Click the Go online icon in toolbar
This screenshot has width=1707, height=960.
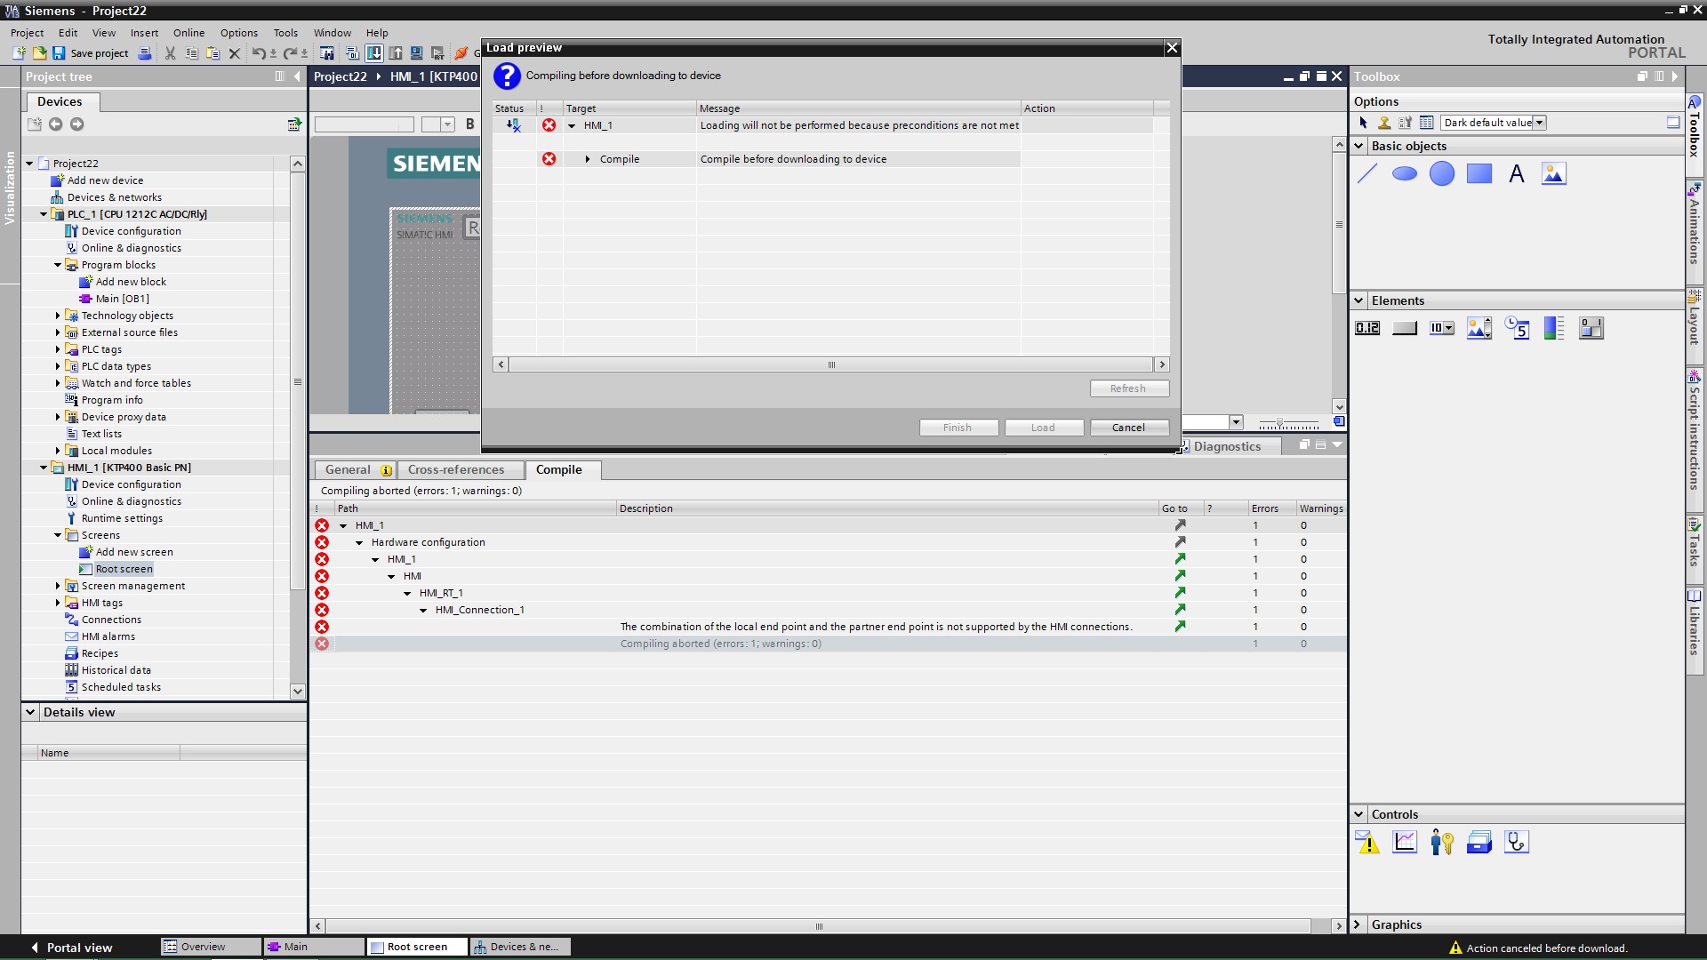pos(461,53)
